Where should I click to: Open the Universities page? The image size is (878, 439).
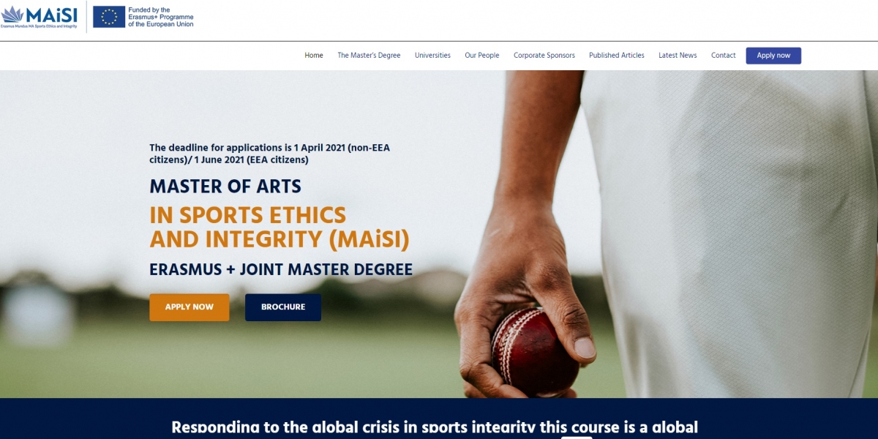tap(432, 56)
